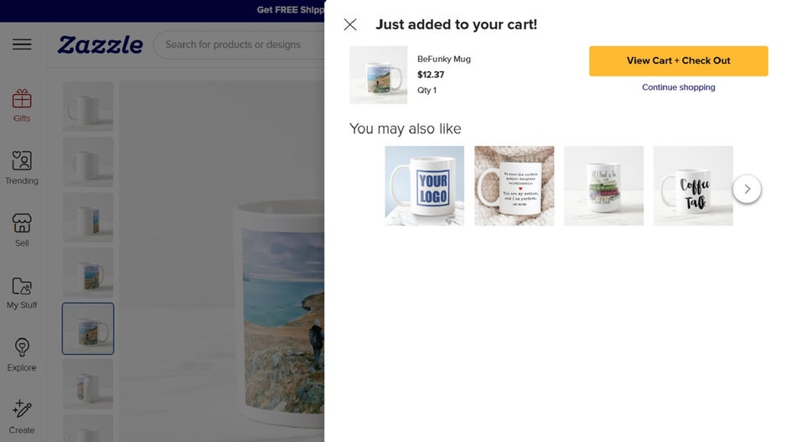Screen dimensions: 791x442
Task: Select the Coffee Talk mug recommendation
Action: [693, 185]
